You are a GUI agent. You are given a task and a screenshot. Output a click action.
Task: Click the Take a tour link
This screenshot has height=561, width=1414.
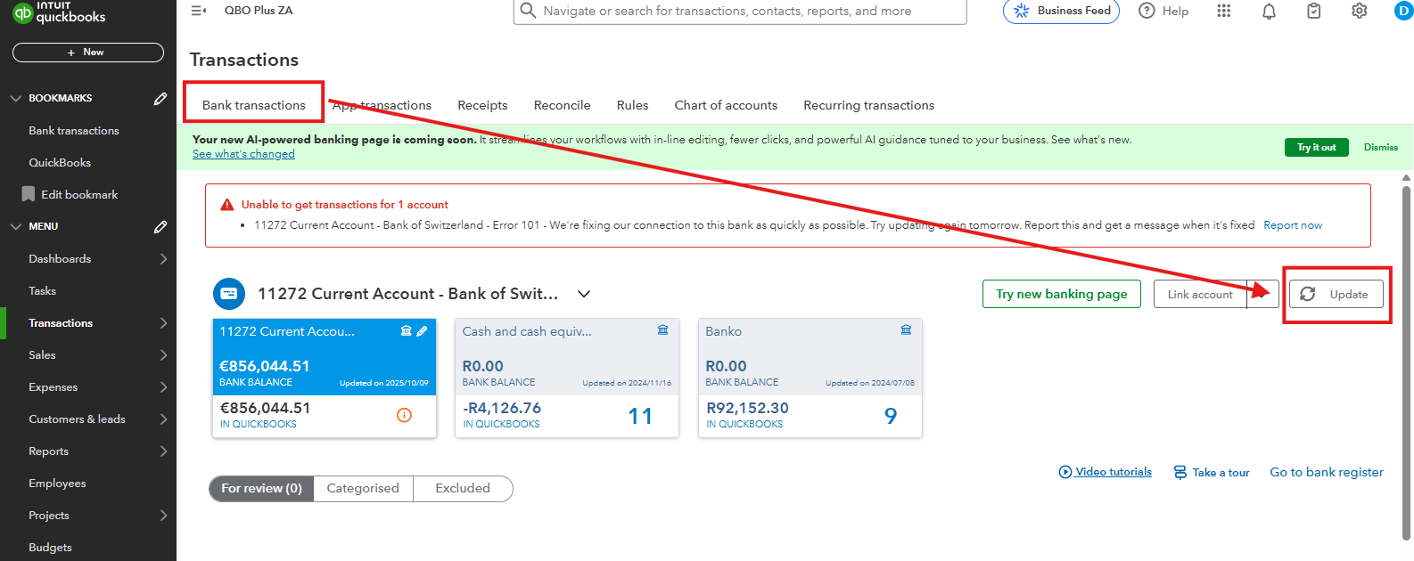coord(1212,472)
